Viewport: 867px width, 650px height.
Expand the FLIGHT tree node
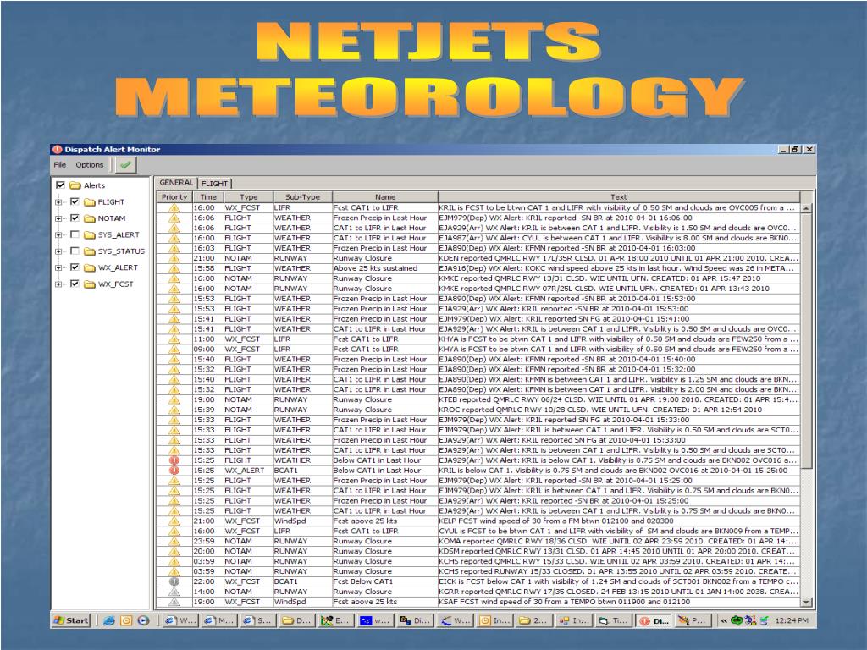58,202
